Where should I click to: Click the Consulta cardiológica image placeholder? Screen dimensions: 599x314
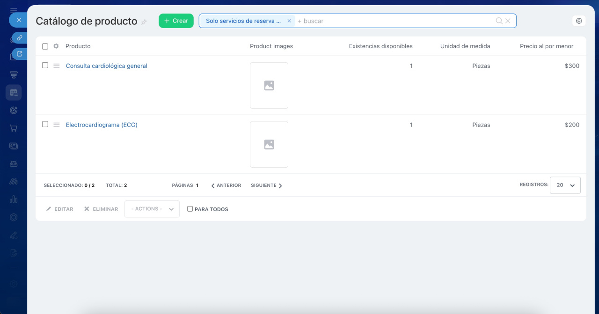coord(269,86)
